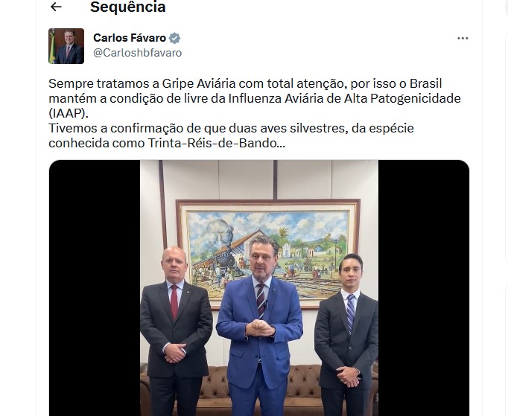Click the black letterbox area right of the video
Image resolution: width=508 pixels, height=416 pixels.
[424, 288]
